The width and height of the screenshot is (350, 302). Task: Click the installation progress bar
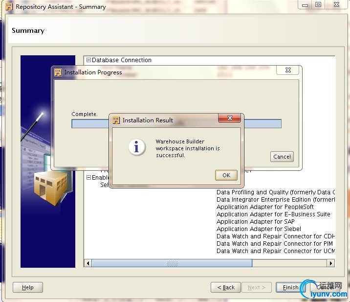176,124
